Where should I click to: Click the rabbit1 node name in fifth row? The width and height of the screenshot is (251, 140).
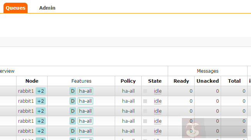coord(26,131)
